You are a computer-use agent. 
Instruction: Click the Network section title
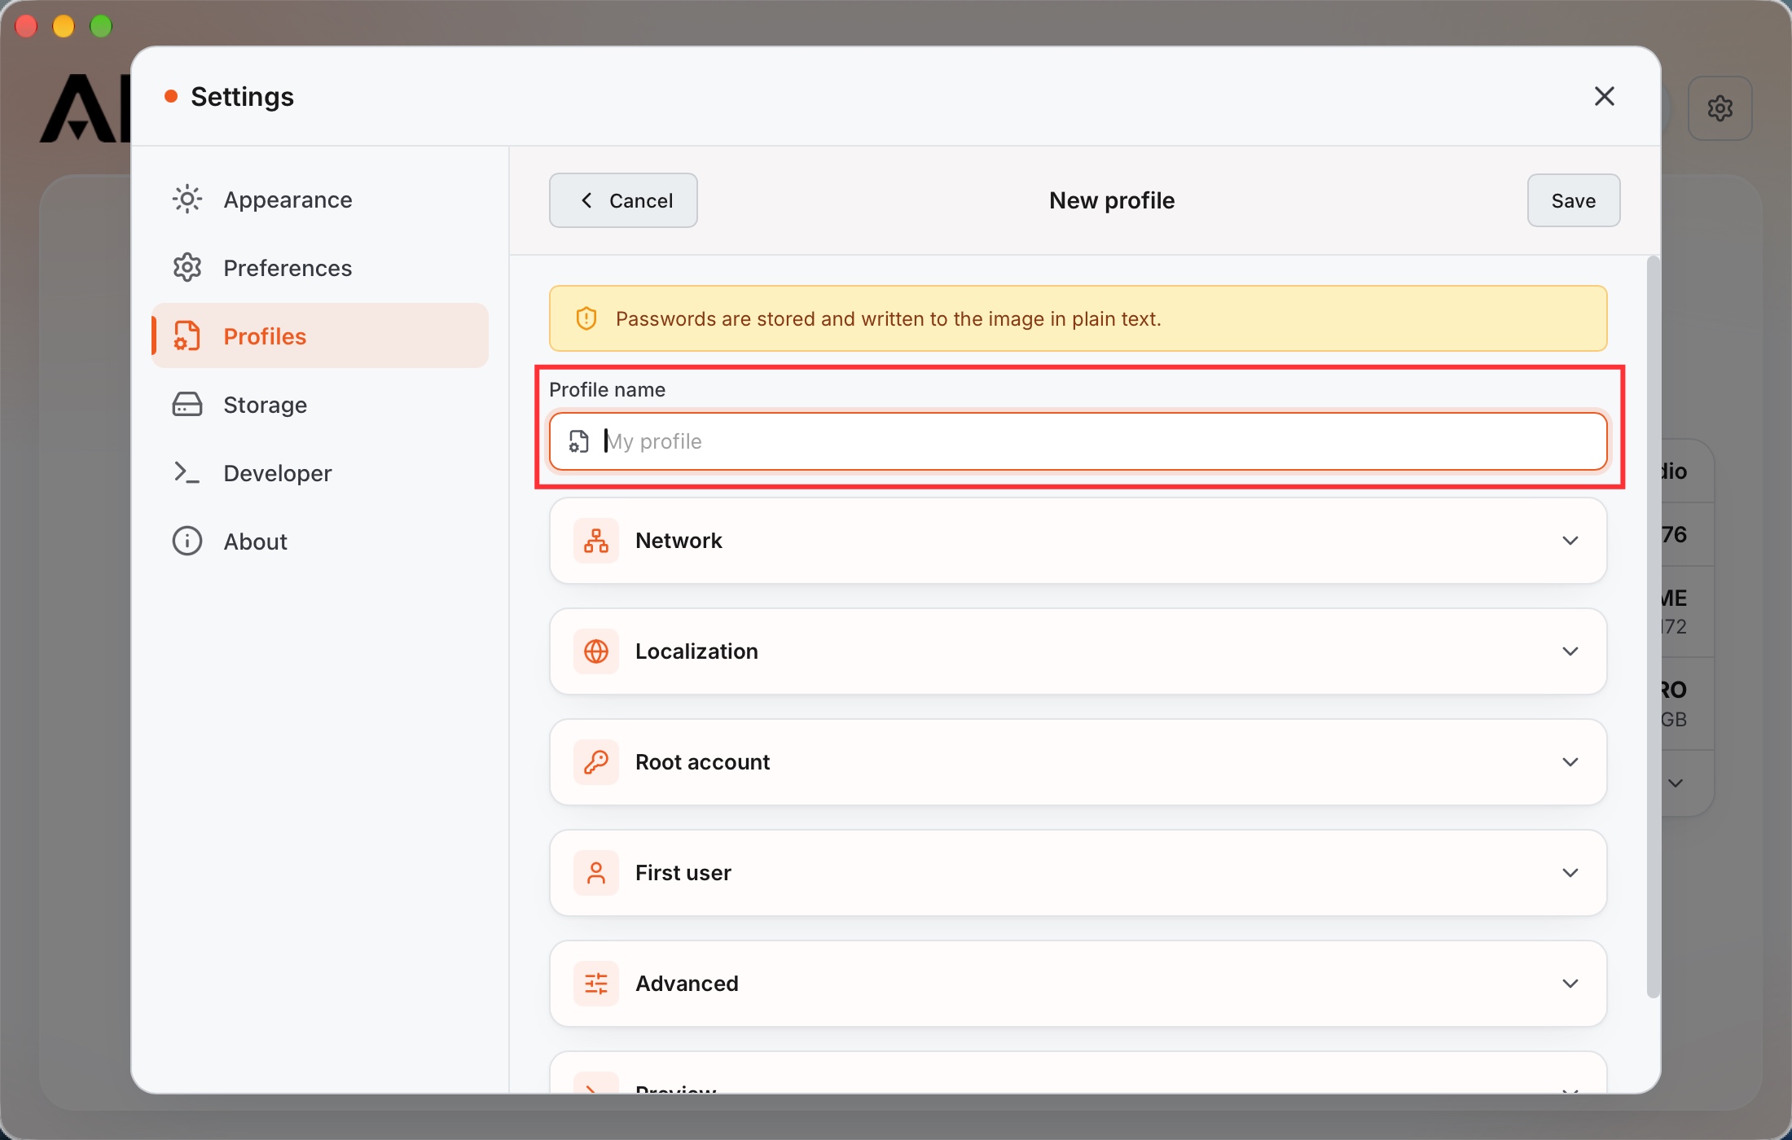point(679,541)
